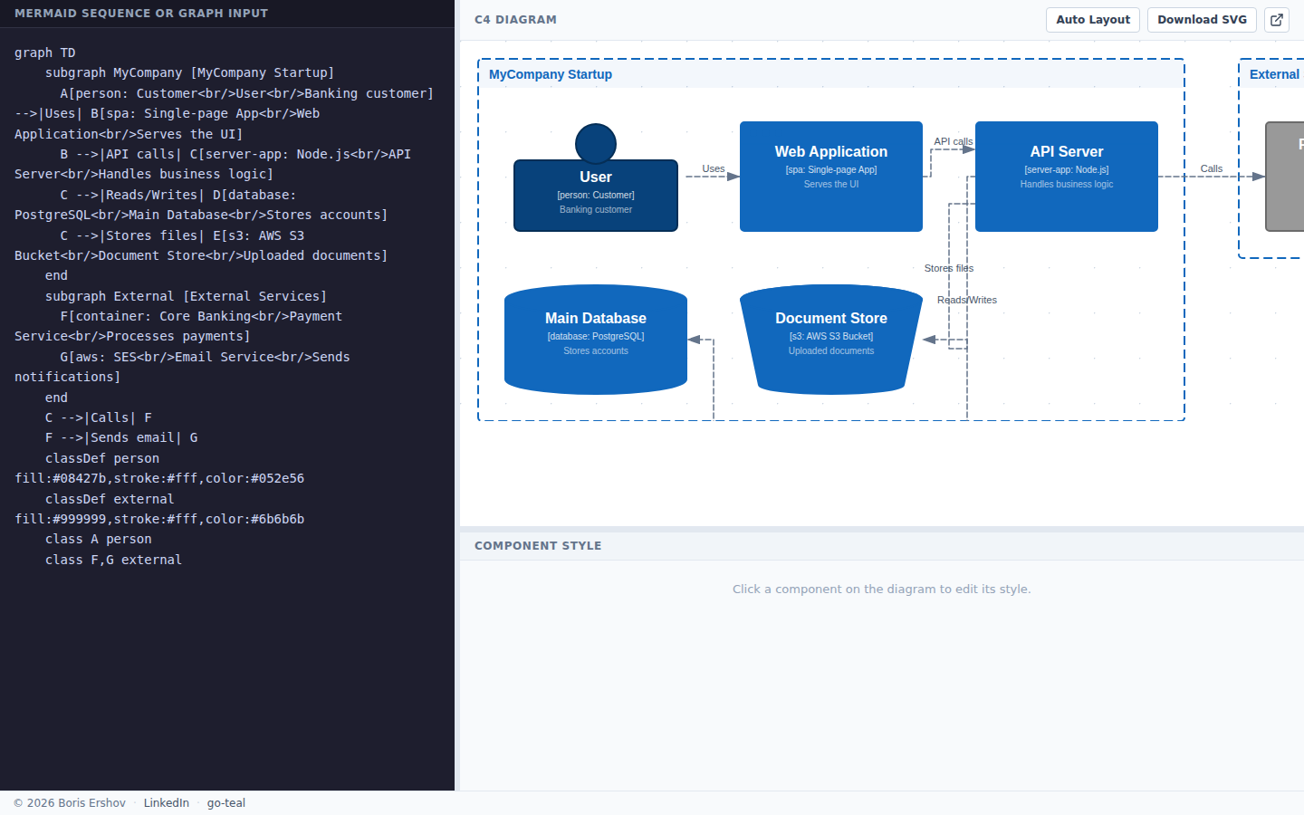Select the API Server component
Image resolution: width=1304 pixels, height=815 pixels.
coord(1067,177)
